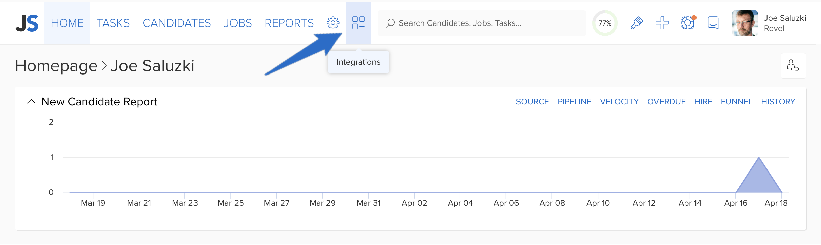
Task: Open the REPORTS menu
Action: [289, 23]
